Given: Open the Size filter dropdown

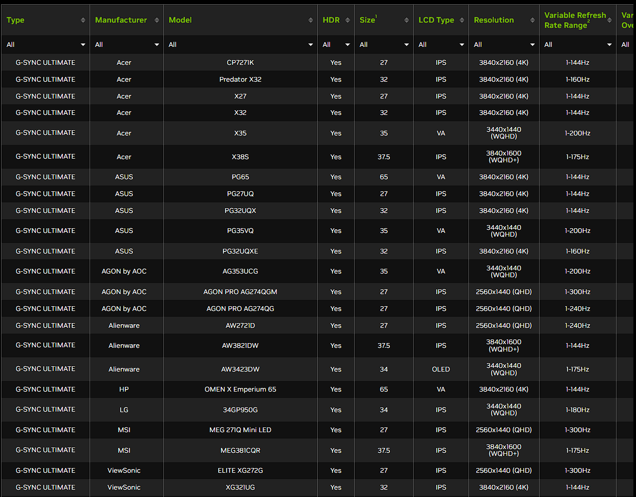Looking at the screenshot, I should pos(384,45).
